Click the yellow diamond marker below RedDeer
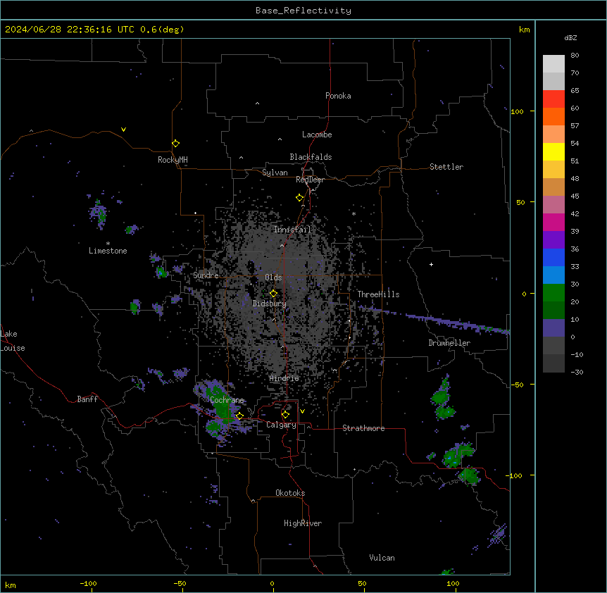This screenshot has width=607, height=593. click(299, 198)
